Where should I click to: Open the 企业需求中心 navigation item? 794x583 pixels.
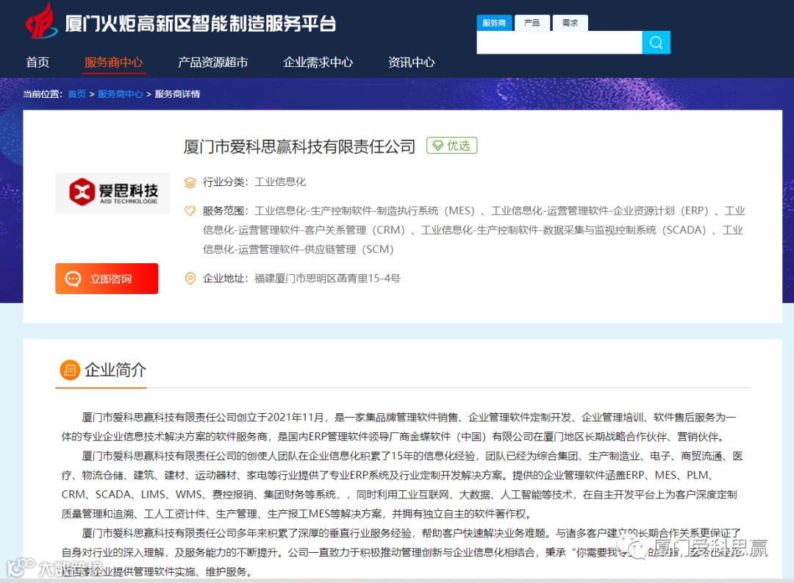click(x=318, y=62)
